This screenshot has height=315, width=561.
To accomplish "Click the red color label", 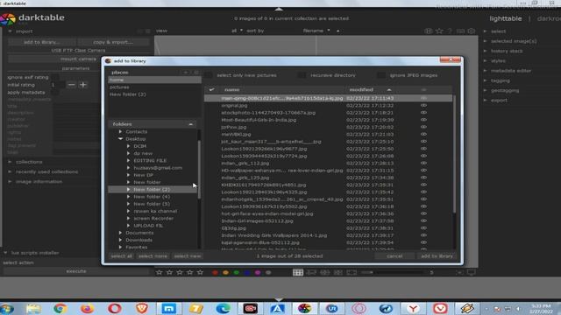I will point(215,272).
